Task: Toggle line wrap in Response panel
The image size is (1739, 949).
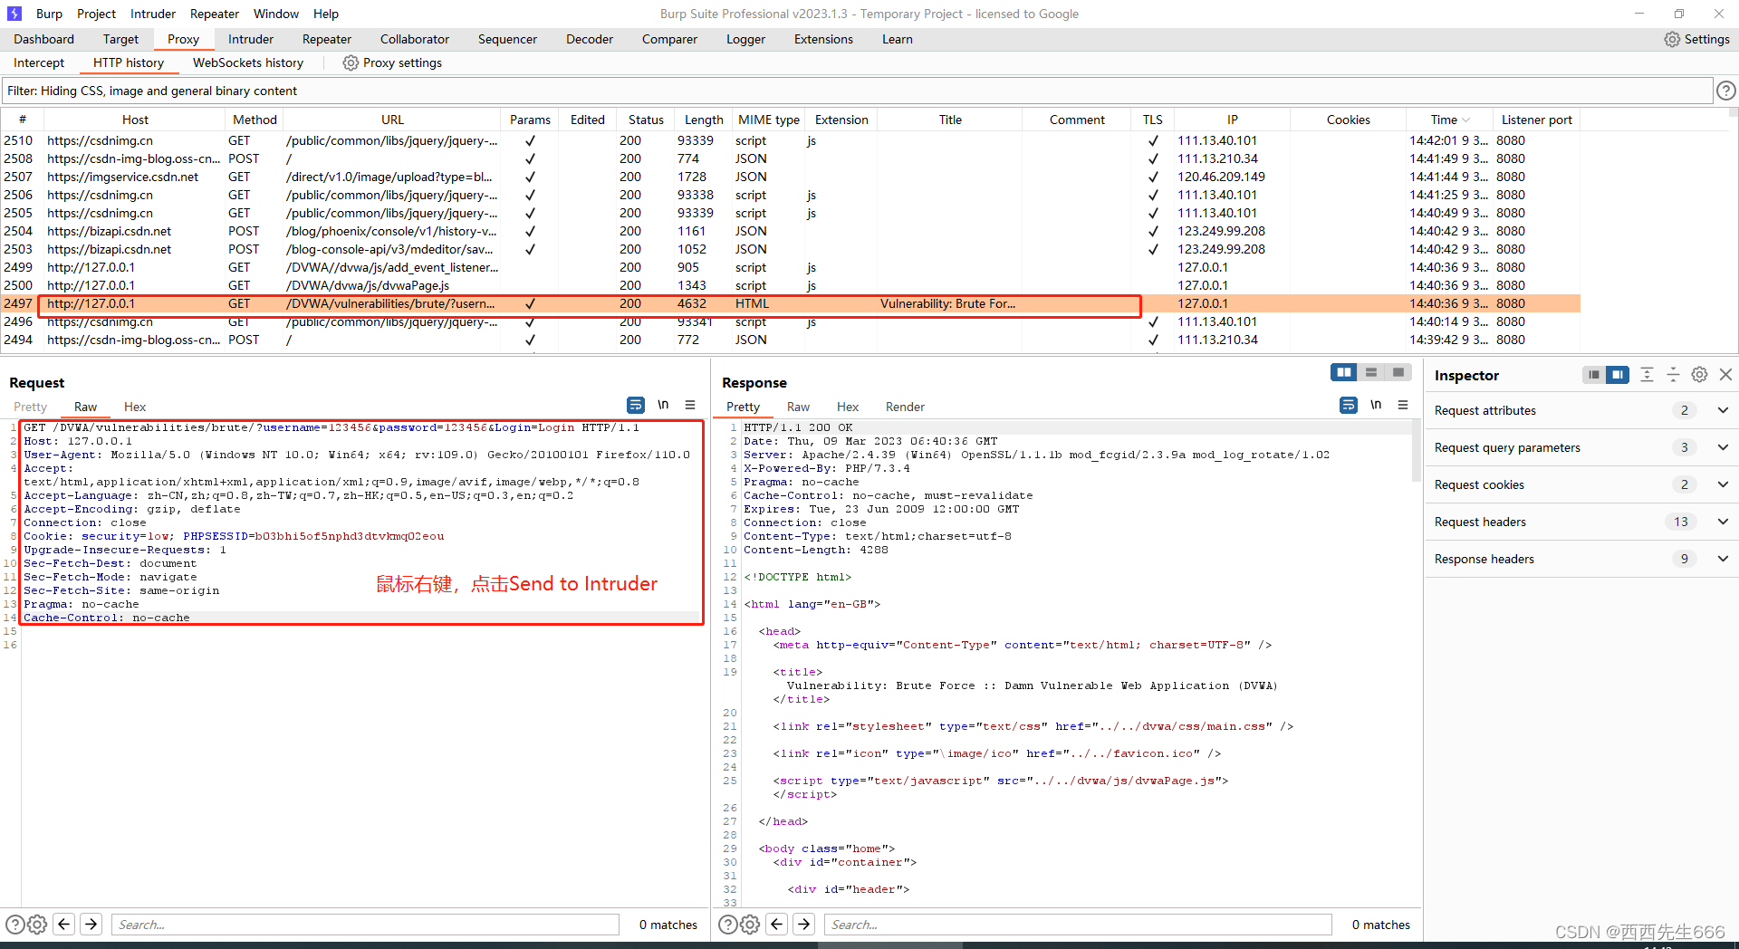Action: (x=1349, y=405)
